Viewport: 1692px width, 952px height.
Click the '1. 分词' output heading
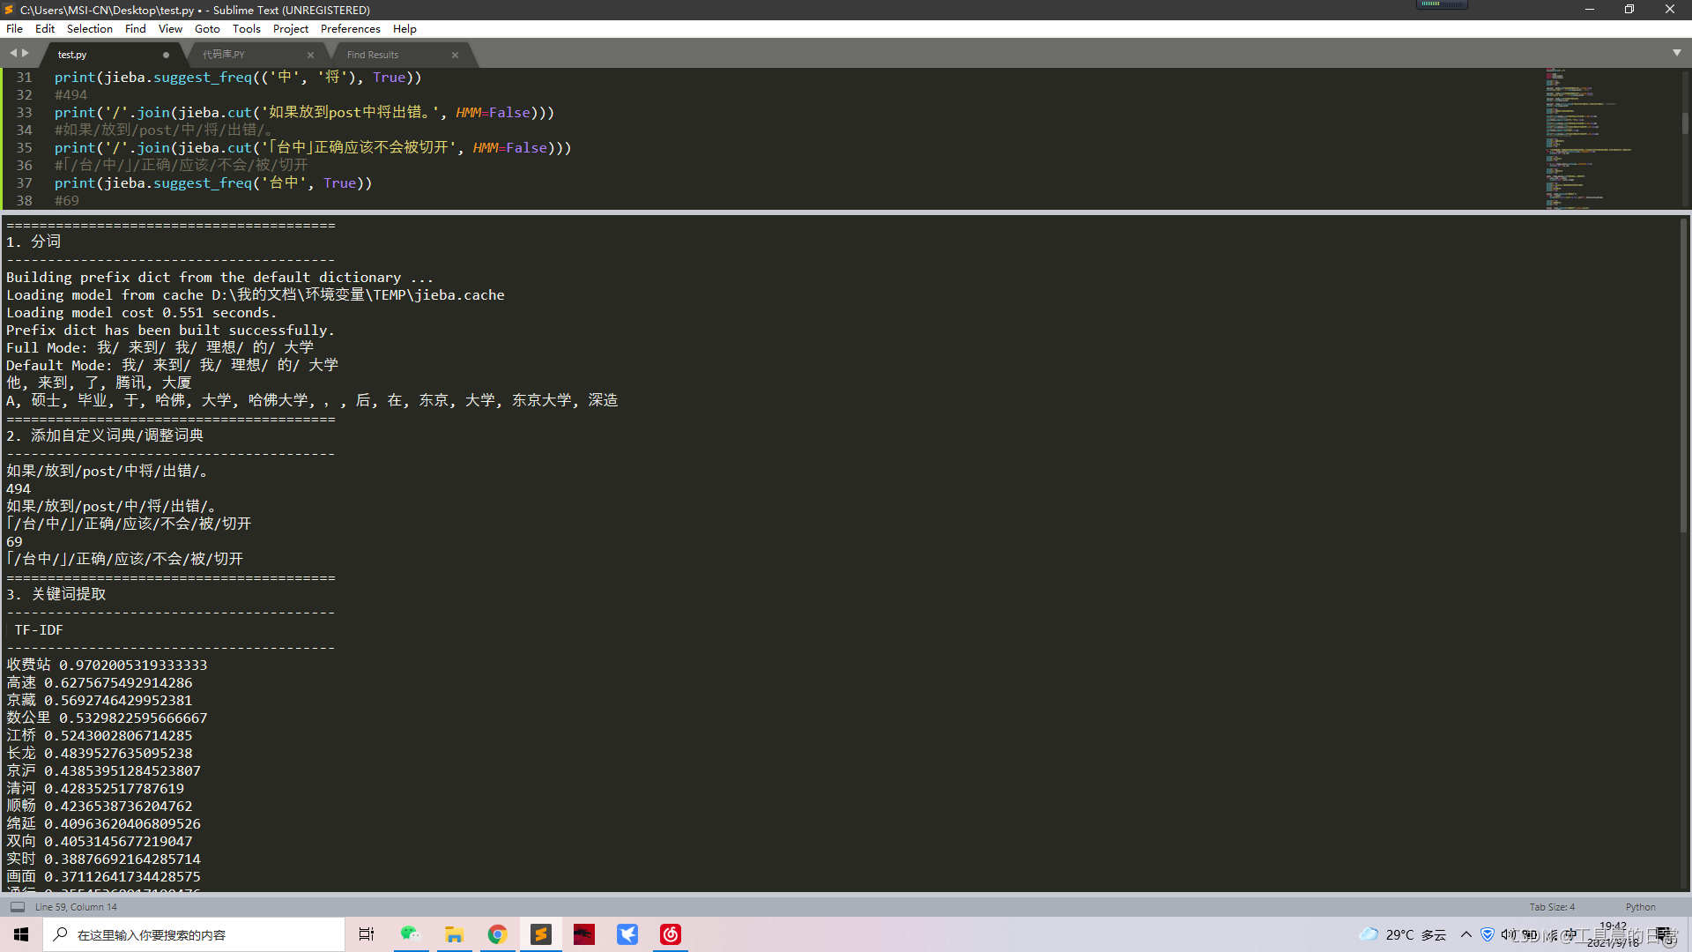(x=33, y=242)
